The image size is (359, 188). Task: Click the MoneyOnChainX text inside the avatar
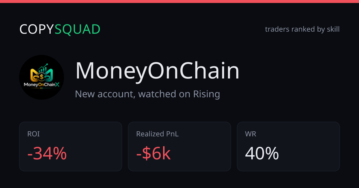(x=42, y=85)
